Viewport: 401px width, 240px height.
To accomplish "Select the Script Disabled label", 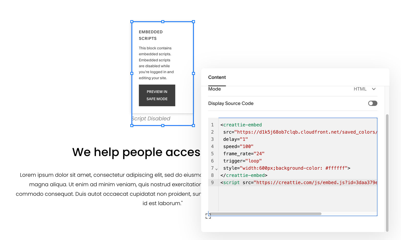I will (x=151, y=118).
